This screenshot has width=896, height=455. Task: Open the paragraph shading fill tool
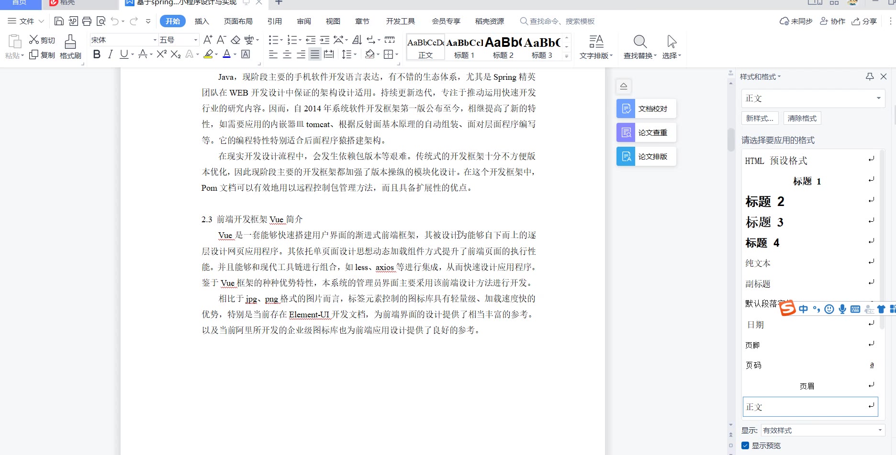(x=370, y=54)
